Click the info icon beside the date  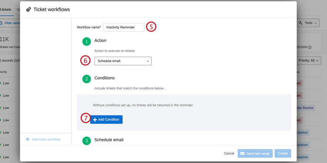tap(310, 47)
